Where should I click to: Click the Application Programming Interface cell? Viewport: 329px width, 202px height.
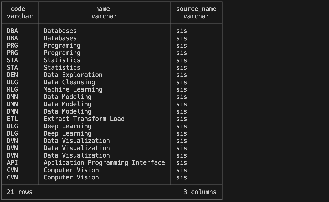(x=104, y=163)
